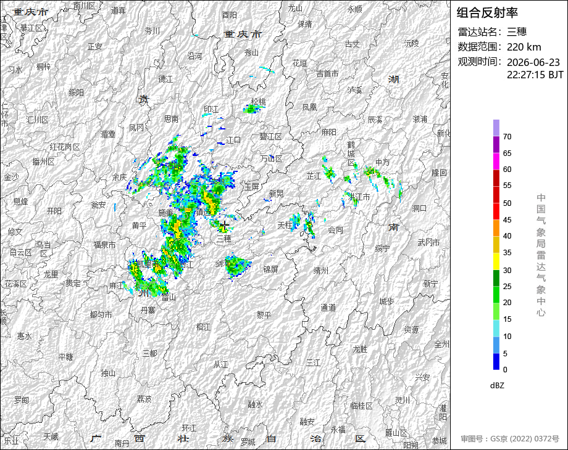568x450 pixels.
Task: Click the 荔波 county label
Action: [x=144, y=399]
